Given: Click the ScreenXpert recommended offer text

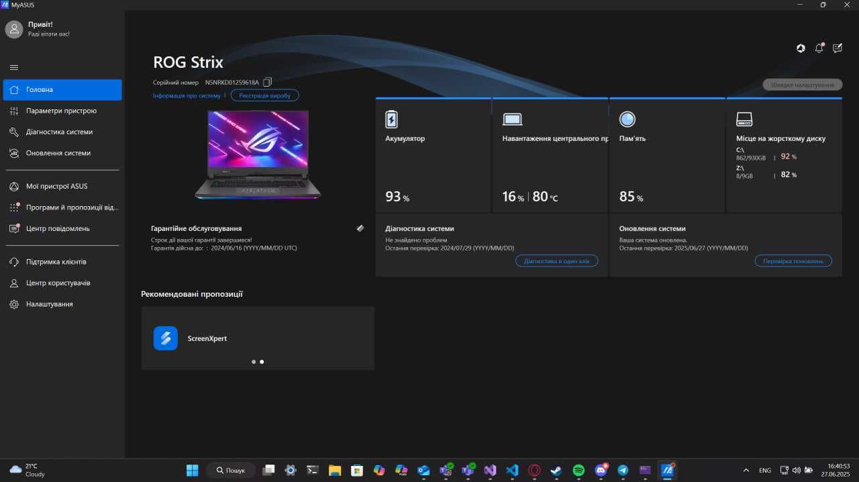Looking at the screenshot, I should [x=207, y=339].
